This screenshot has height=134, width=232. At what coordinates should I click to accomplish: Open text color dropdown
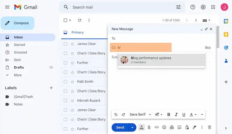pos(193,114)
